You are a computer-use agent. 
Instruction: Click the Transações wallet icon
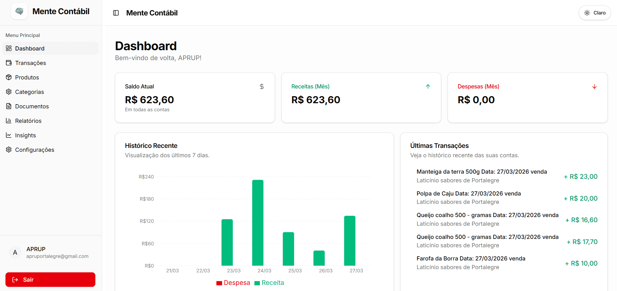[x=9, y=63]
